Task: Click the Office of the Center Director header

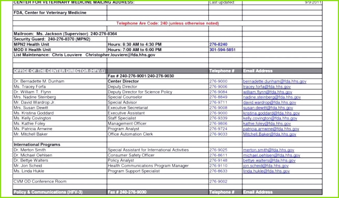Action: (59, 71)
